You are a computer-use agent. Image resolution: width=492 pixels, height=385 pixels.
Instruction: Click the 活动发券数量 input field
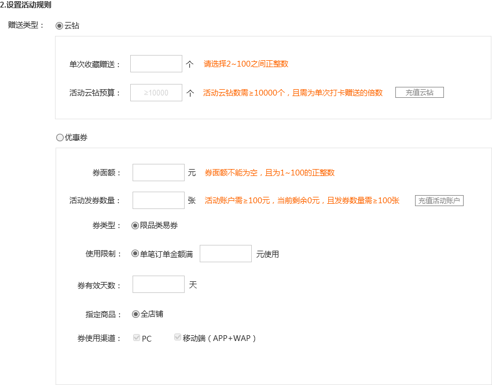point(159,200)
